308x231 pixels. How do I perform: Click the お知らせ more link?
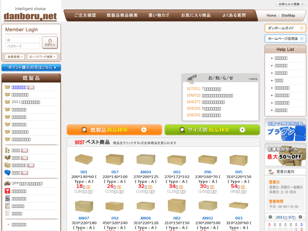[x=253, y=79]
